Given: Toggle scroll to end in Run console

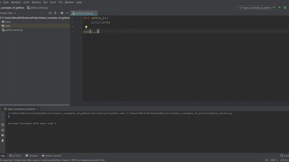Looking at the screenshot, I should 3,130.
